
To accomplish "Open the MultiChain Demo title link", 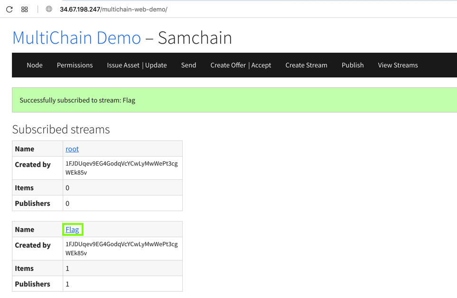I will point(77,37).
